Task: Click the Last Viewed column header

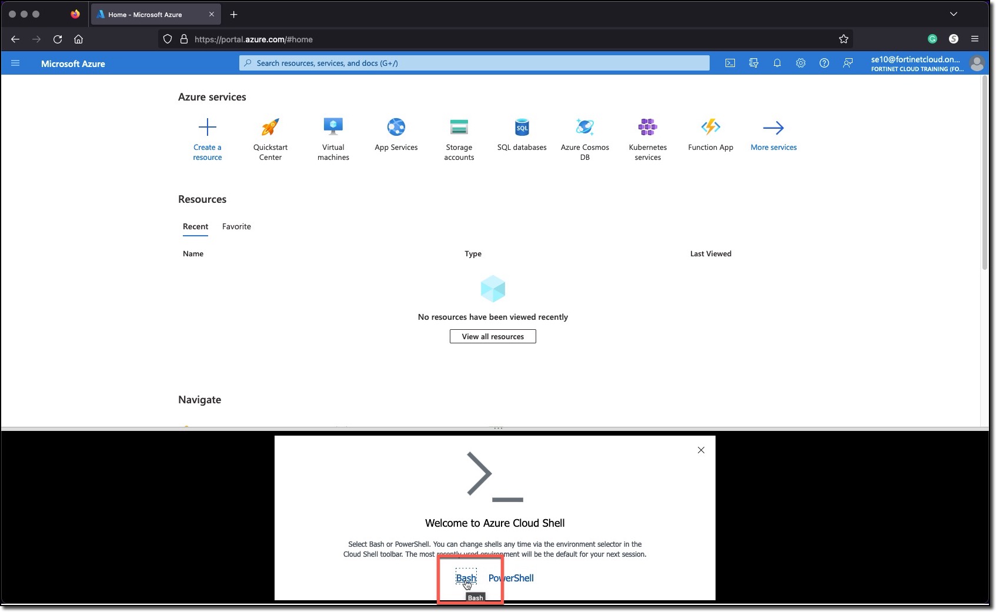Action: [711, 254]
